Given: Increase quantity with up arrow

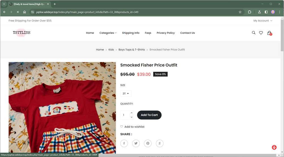Looking at the screenshot, I should [132, 113].
